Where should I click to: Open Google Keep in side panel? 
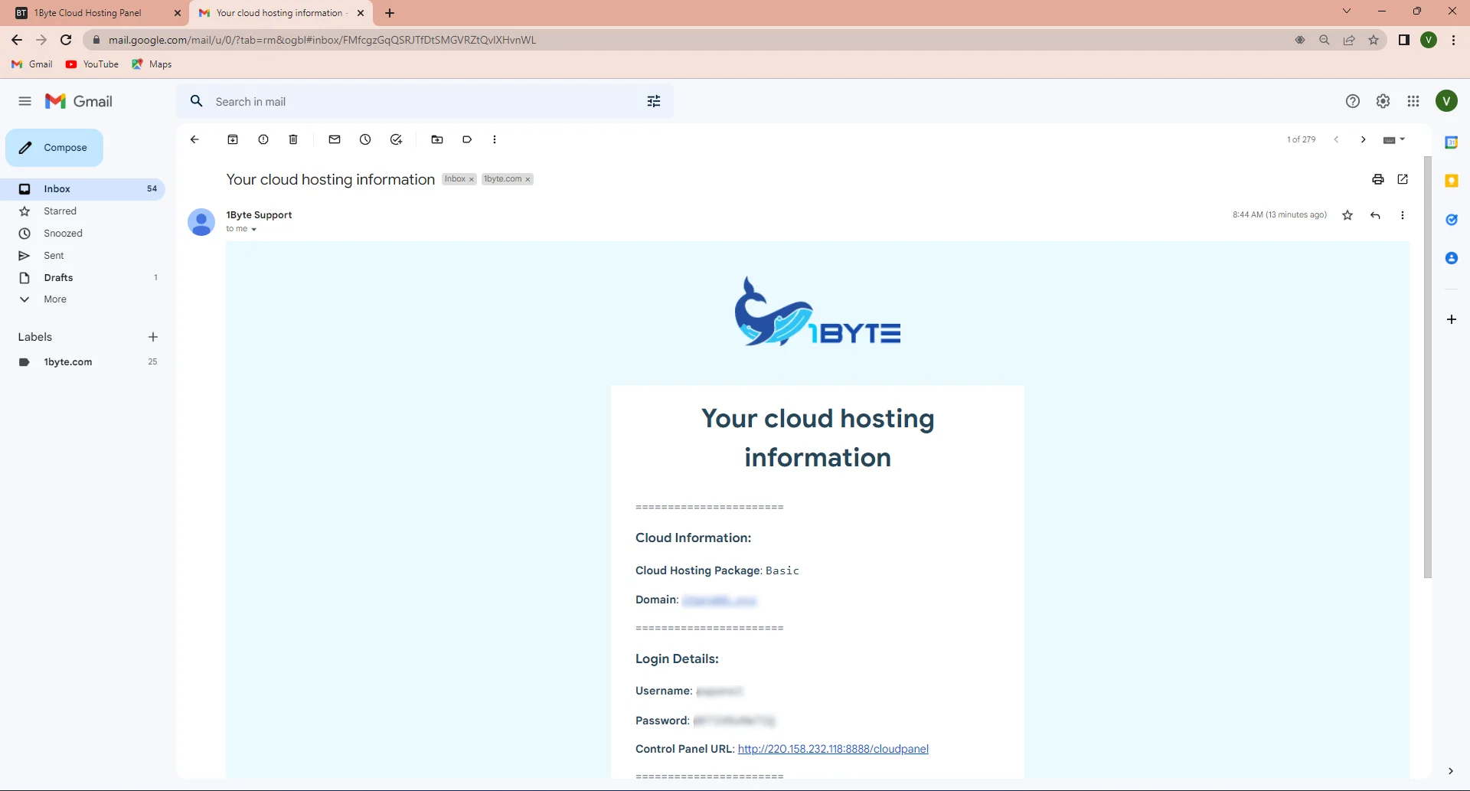click(1452, 181)
